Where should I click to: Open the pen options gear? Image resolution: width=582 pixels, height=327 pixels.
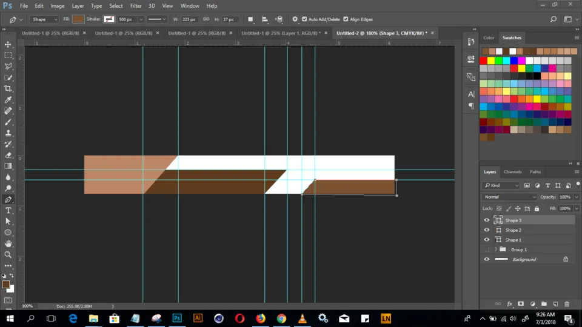295,19
